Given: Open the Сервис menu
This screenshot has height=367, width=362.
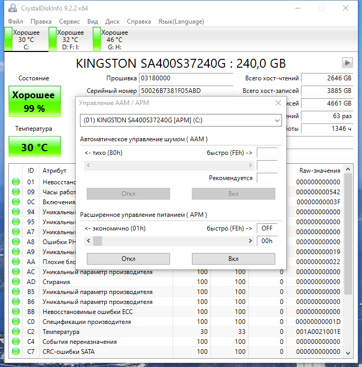Looking at the screenshot, I should (69, 22).
